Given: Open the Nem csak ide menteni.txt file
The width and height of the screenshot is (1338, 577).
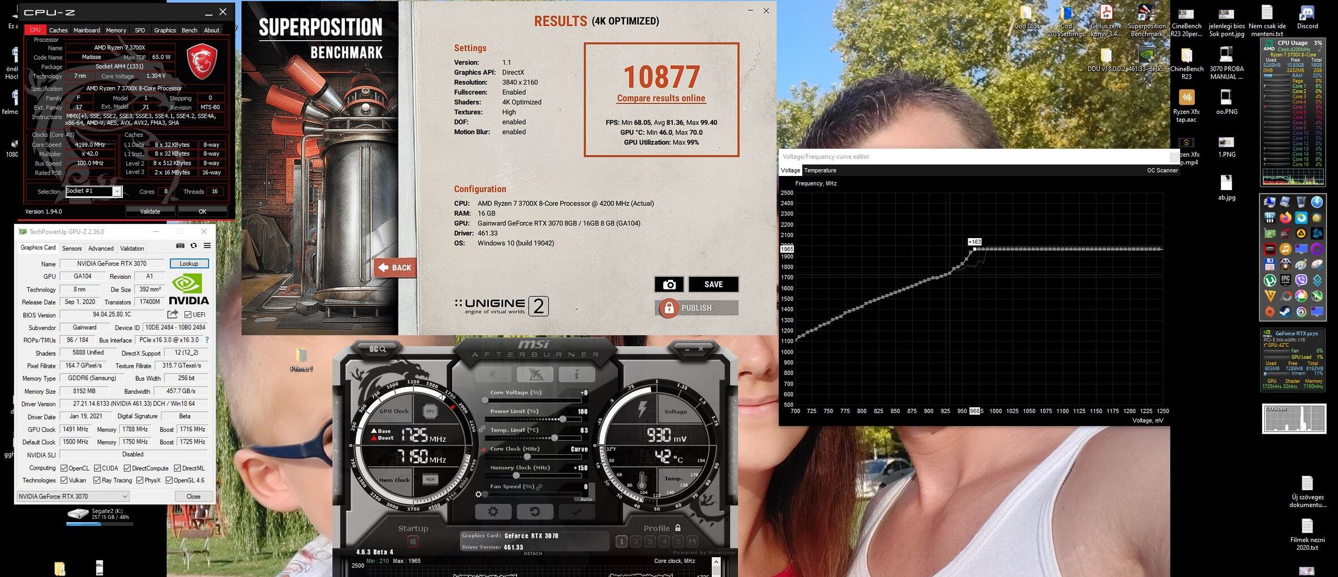Looking at the screenshot, I should coord(1267,21).
